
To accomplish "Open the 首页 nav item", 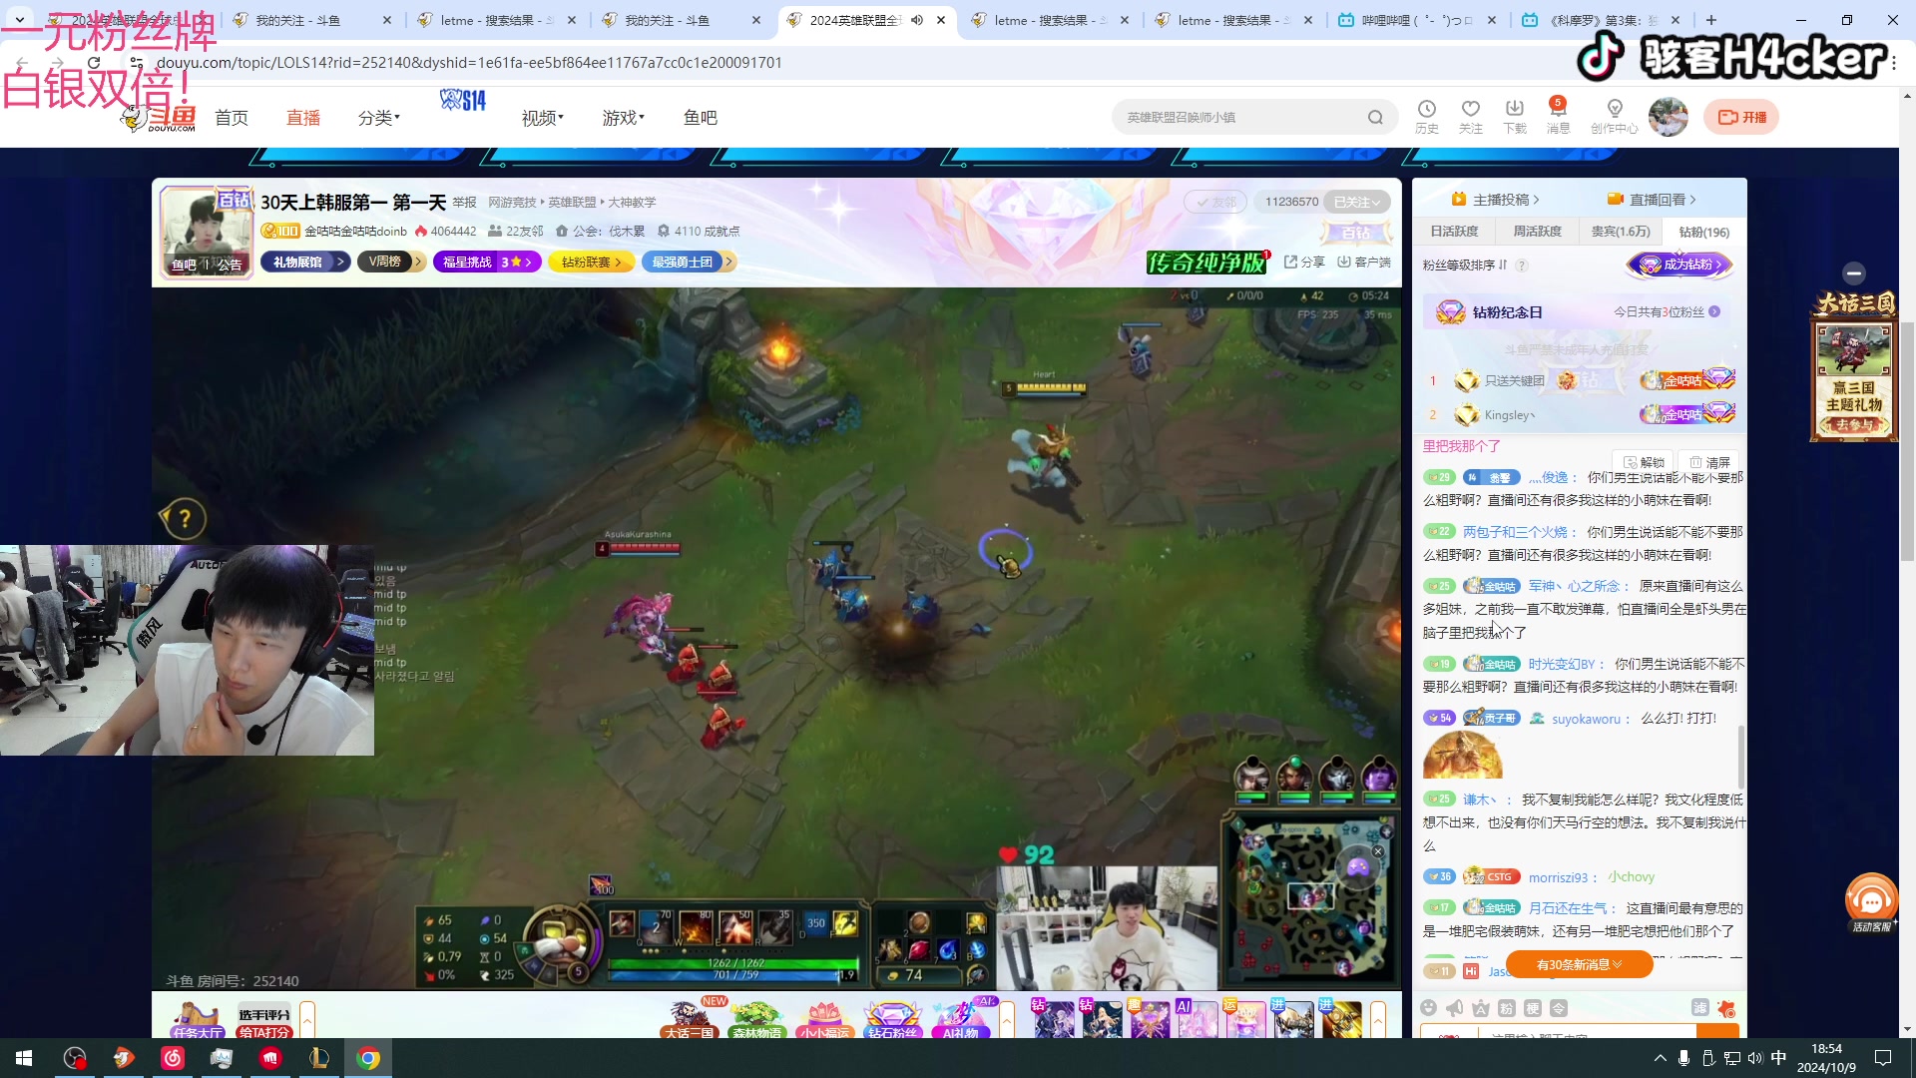I will (x=232, y=118).
